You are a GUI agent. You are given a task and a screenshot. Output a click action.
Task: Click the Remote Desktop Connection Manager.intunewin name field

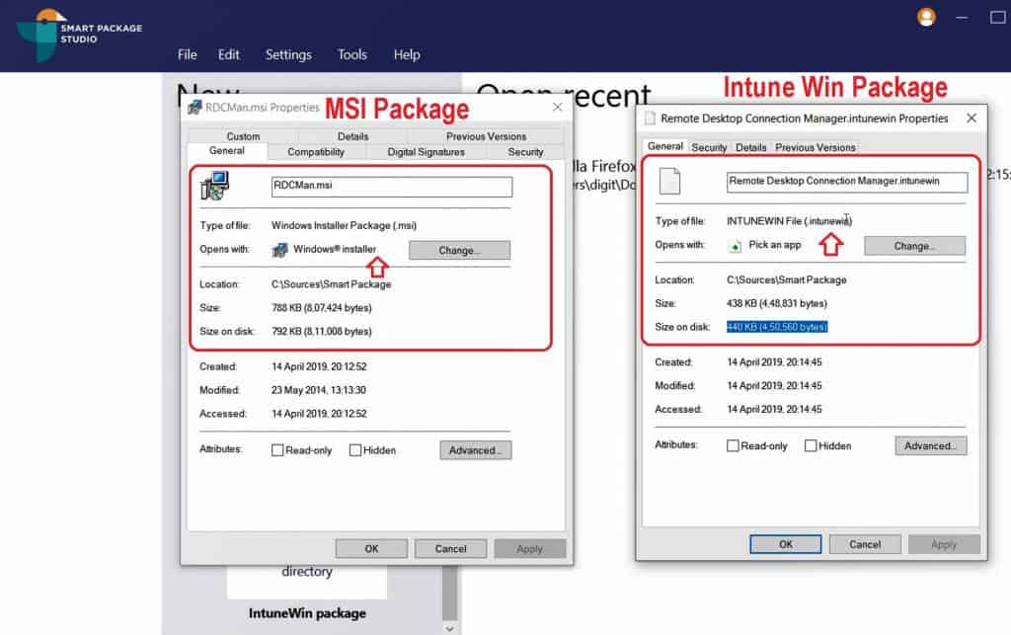(847, 182)
